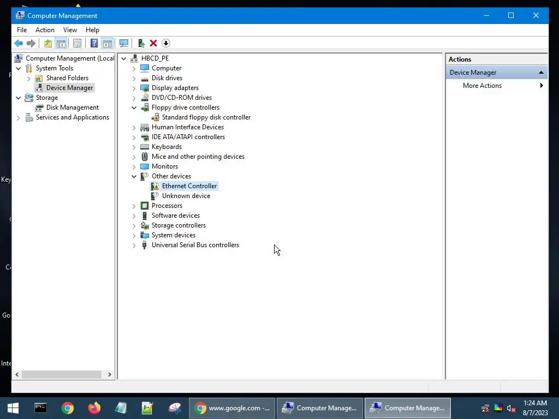Select the Storage controllers row
This screenshot has height=419, width=559.
coord(179,225)
